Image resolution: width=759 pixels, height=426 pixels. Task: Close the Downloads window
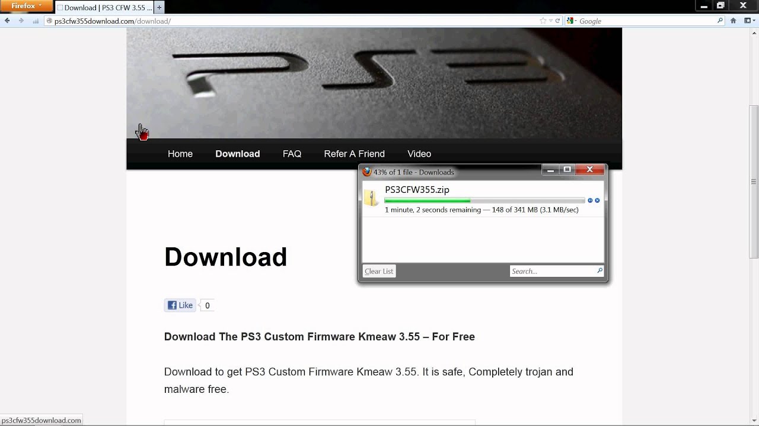[589, 170]
